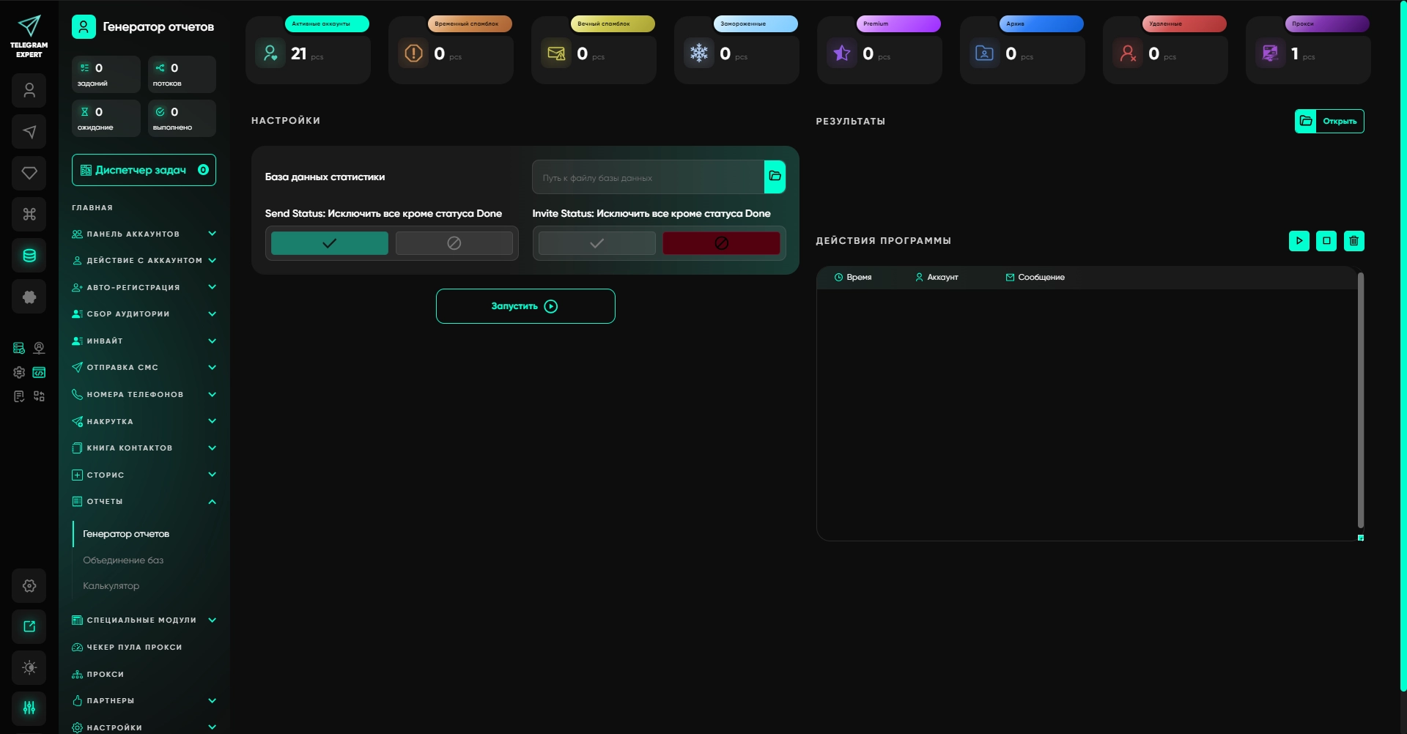Open the ПРОКСИ menu item

(x=98, y=674)
